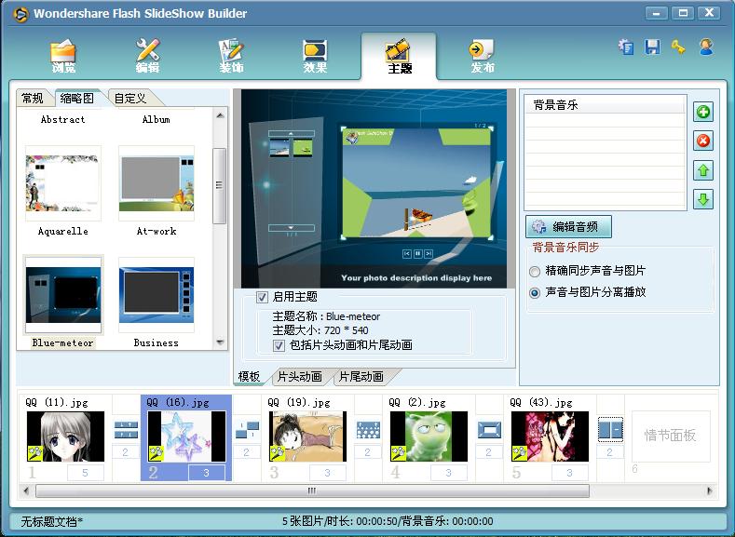Select 声音与图片分离播放 radio option
Viewport: 735px width, 537px height.
535,293
